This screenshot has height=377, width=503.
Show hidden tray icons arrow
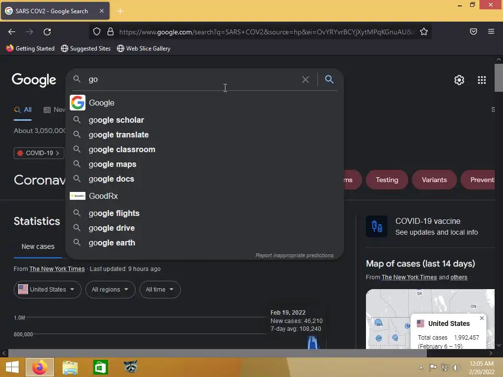[x=421, y=368]
